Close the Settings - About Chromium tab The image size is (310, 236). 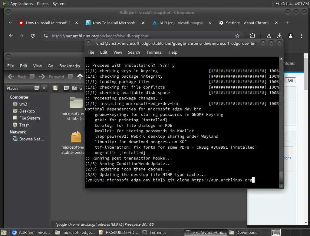click(276, 23)
